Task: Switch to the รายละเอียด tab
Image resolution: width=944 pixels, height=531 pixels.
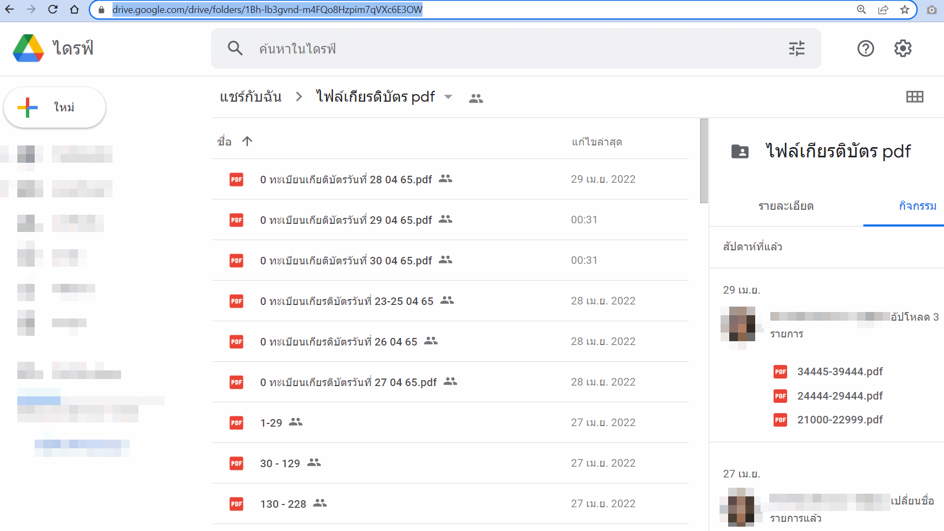Action: (785, 206)
